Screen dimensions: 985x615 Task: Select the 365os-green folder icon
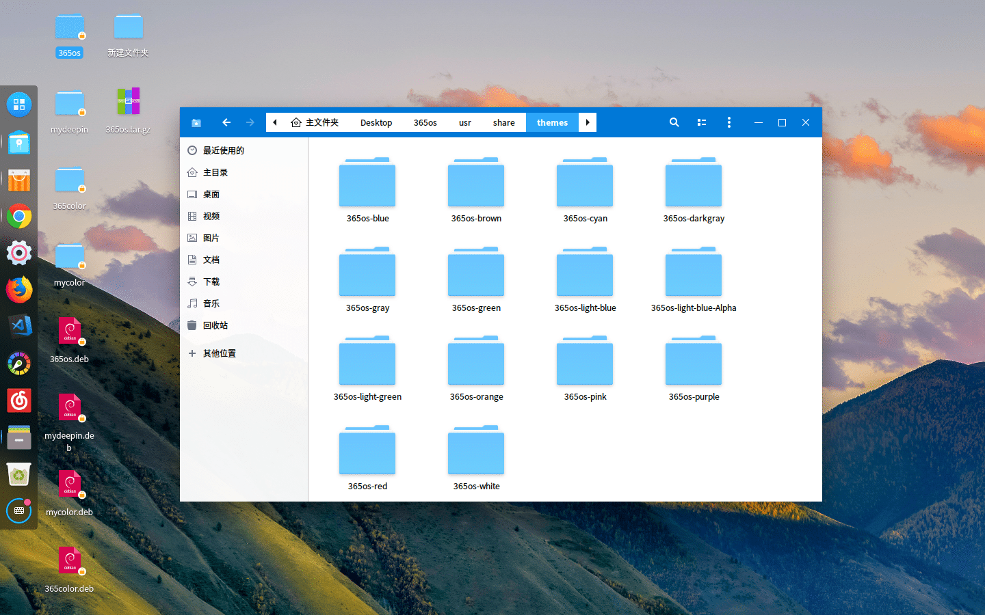(476, 271)
